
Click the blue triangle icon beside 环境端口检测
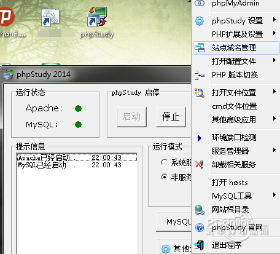[x=200, y=138]
